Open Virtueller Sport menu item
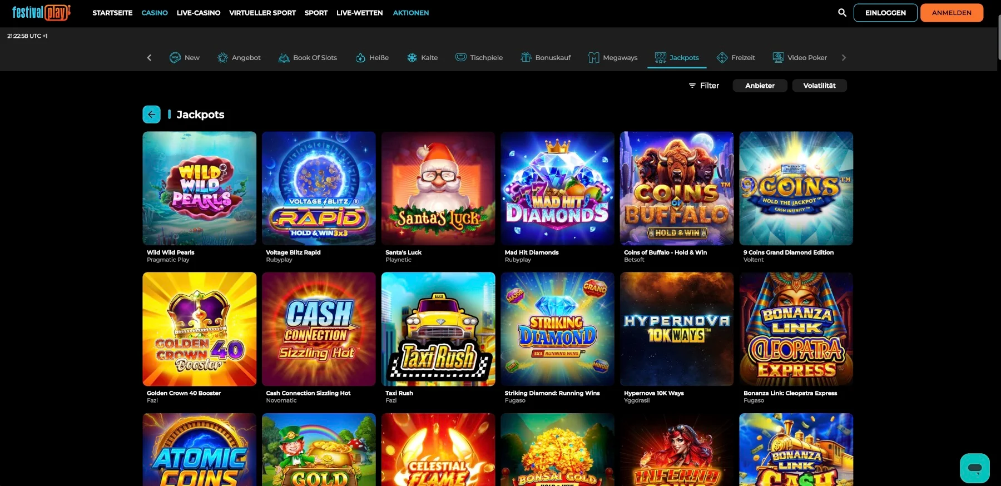Viewport: 1001px width, 486px height. click(x=262, y=13)
